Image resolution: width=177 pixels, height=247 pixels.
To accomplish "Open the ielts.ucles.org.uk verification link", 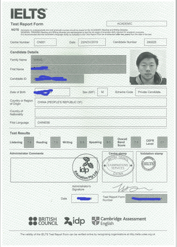I will (x=143, y=234).
